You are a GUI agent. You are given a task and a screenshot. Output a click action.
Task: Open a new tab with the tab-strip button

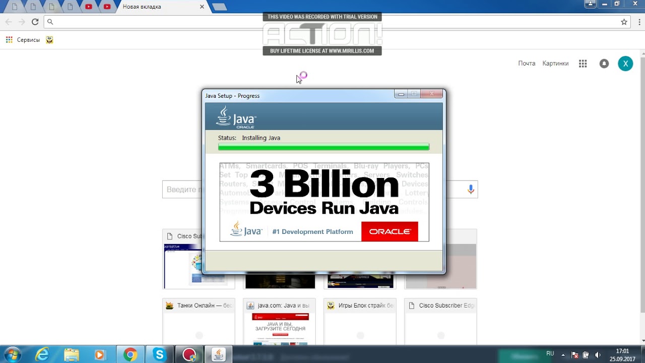click(219, 7)
